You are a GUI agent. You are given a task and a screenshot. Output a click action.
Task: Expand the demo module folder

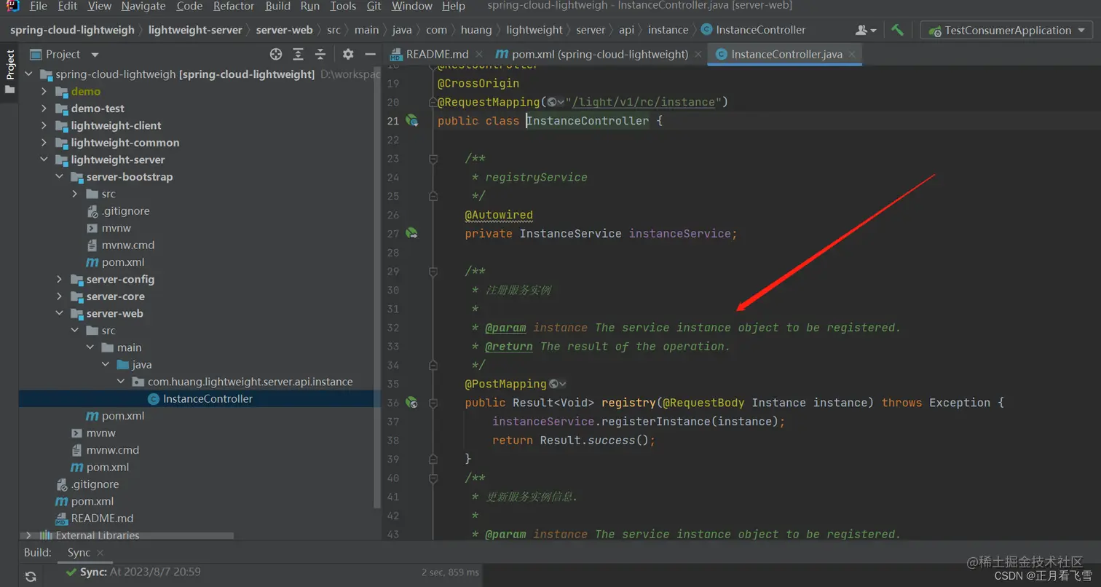click(x=44, y=92)
